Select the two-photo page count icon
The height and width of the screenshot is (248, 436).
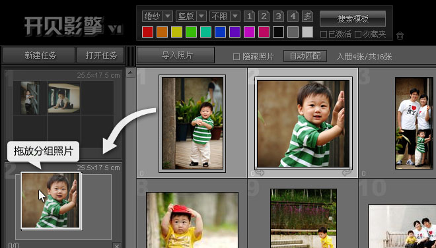point(264,16)
